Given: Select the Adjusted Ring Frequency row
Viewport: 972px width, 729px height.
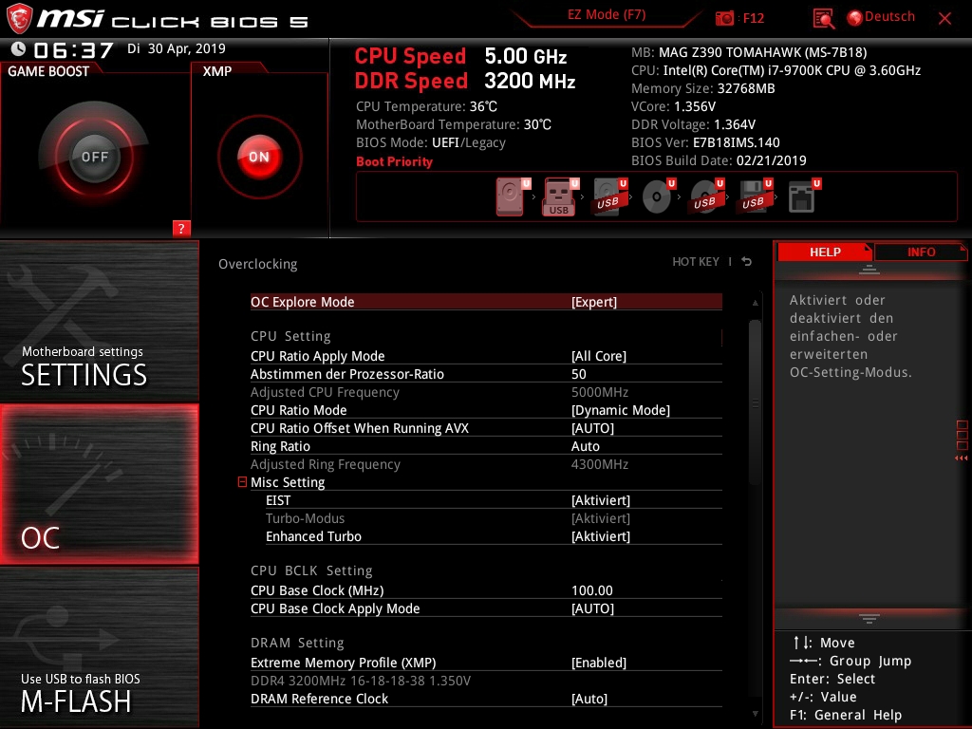Looking at the screenshot, I should pos(486,463).
